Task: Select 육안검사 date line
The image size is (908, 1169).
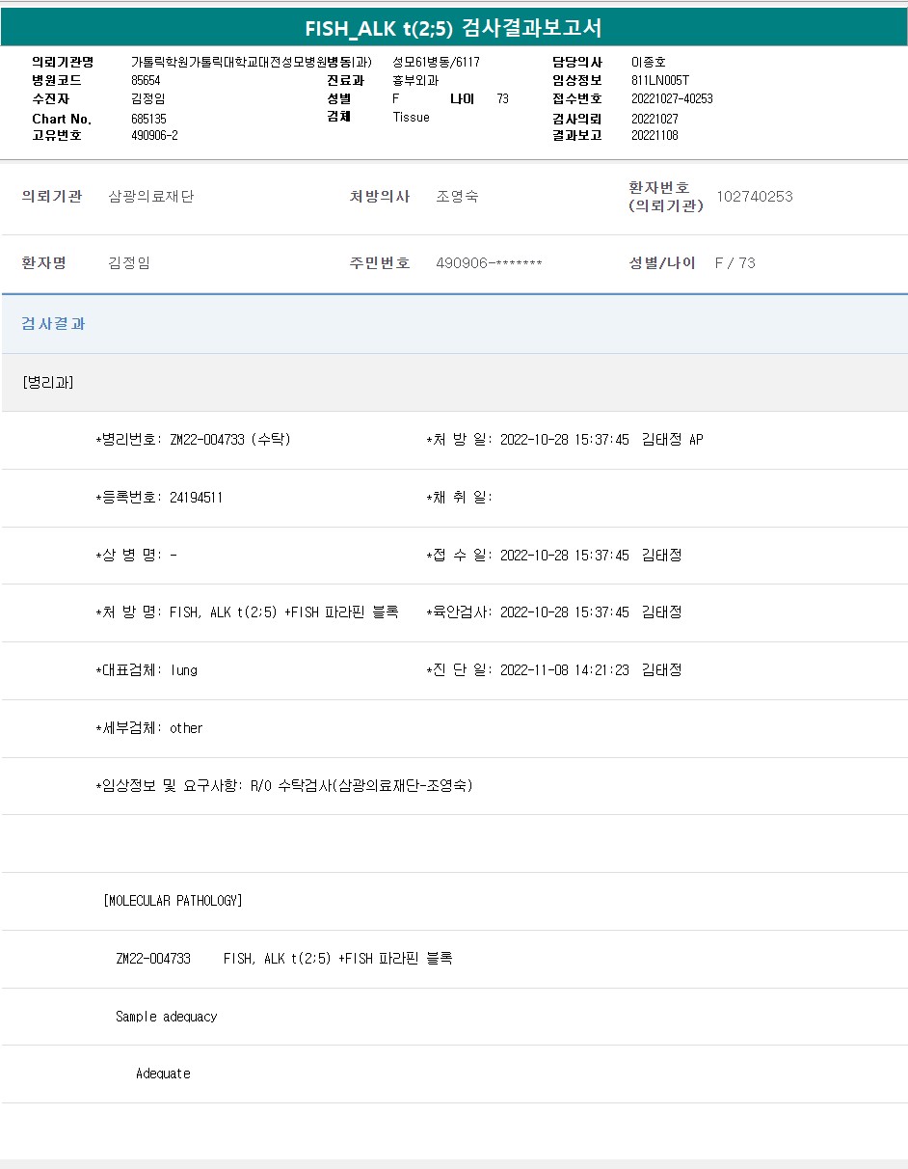Action: point(554,612)
